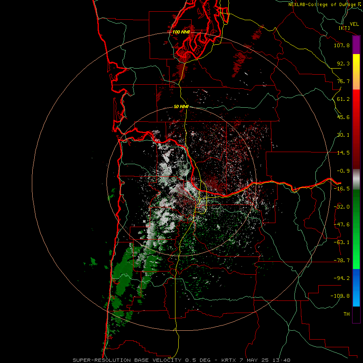Select the -78.7 velocity scale value

pos(342,261)
